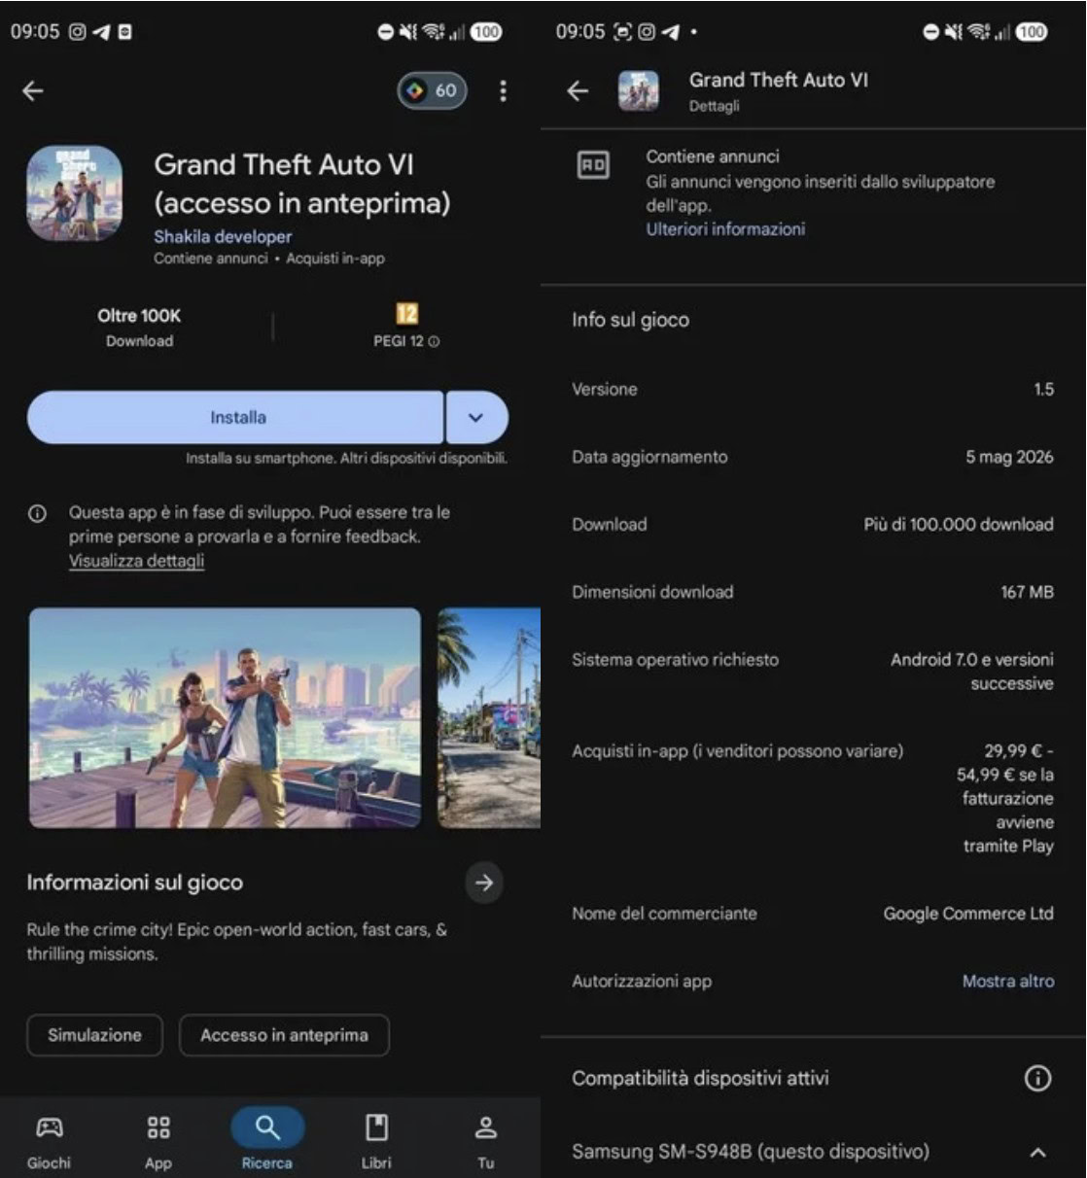Tap the Contiene annunci AD icon
Viewport: 1087px width, 1178px height.
point(593,165)
